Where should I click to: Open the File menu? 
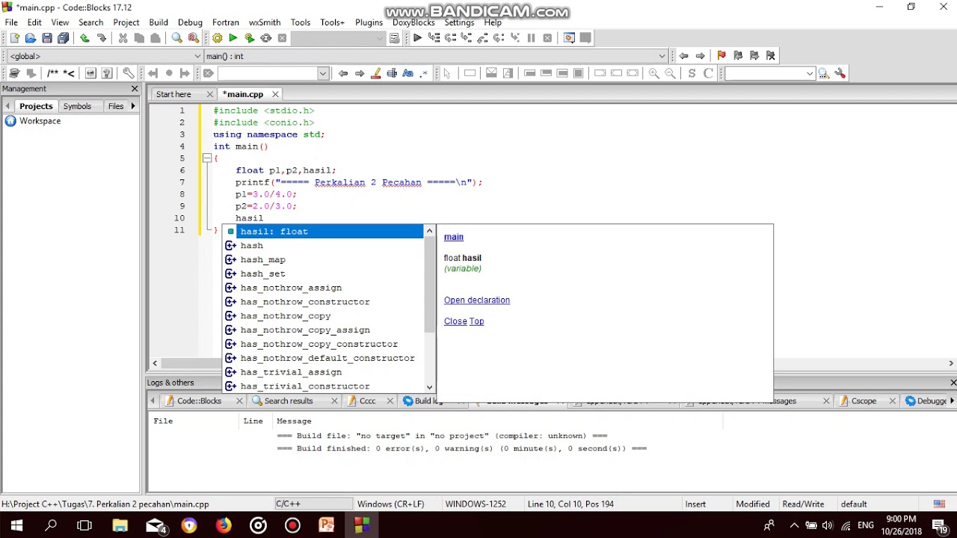point(11,22)
